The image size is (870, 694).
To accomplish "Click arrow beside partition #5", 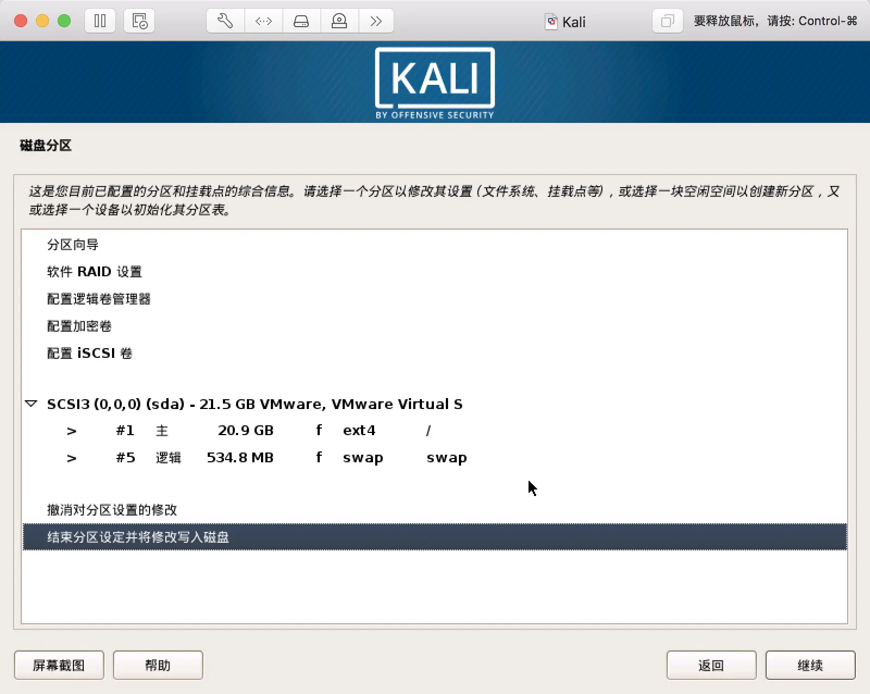I will pos(72,458).
